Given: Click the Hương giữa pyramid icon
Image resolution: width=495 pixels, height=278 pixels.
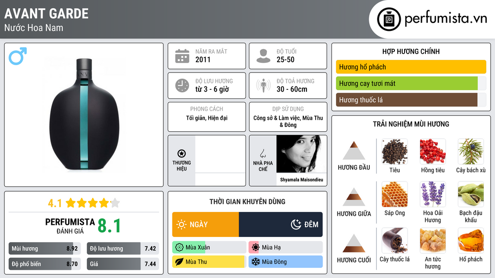Looking at the screenshot, I should pyautogui.click(x=354, y=197).
